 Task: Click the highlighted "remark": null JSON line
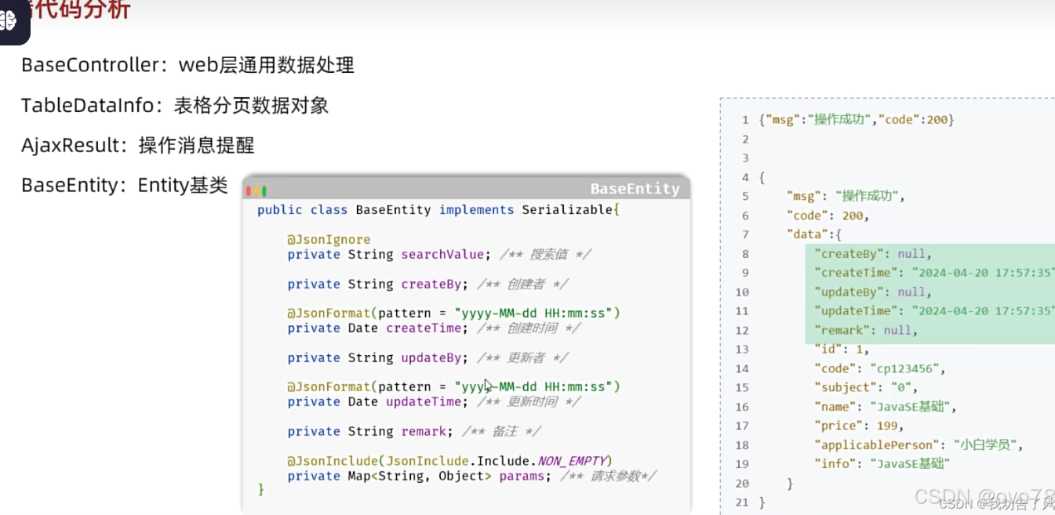point(865,331)
